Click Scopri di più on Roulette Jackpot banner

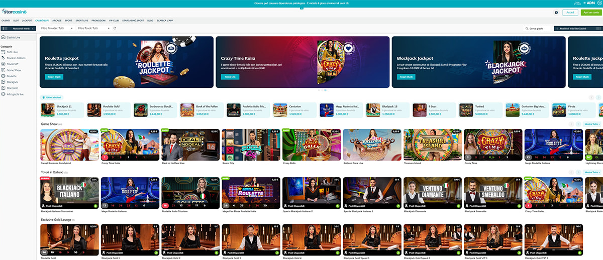(54, 77)
